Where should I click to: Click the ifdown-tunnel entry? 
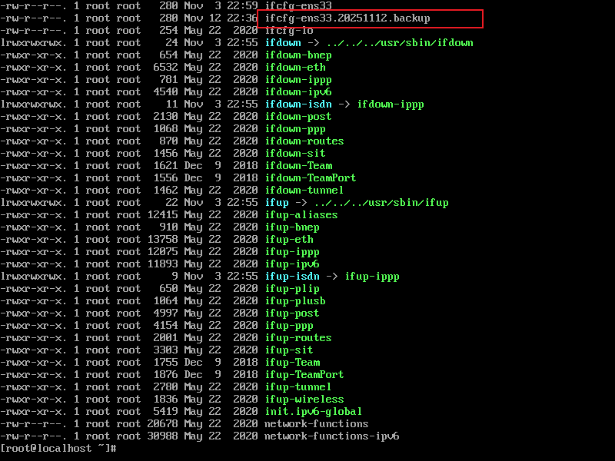[x=304, y=191]
